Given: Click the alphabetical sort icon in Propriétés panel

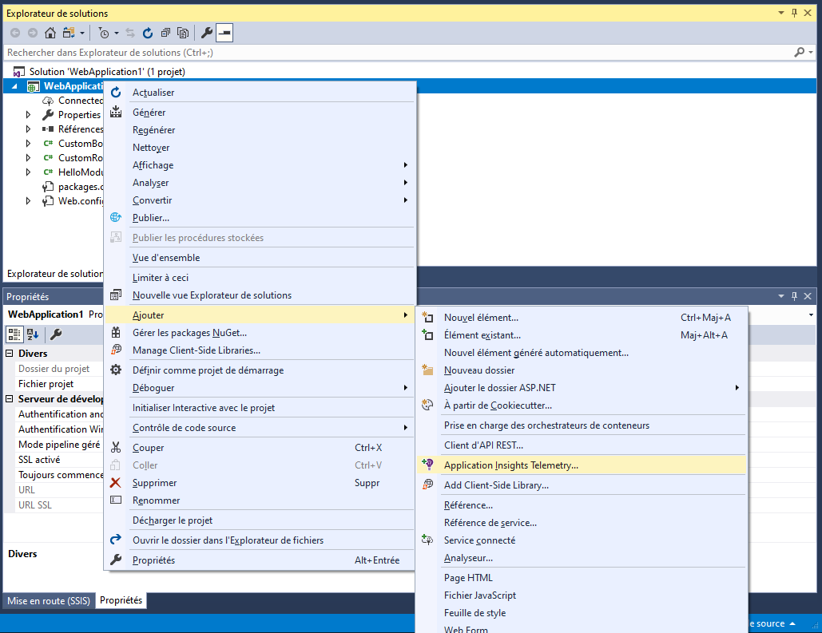Looking at the screenshot, I should pos(33,334).
